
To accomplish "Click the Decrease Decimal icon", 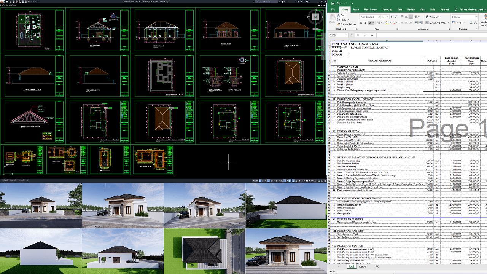I will pyautogui.click(x=475, y=23).
